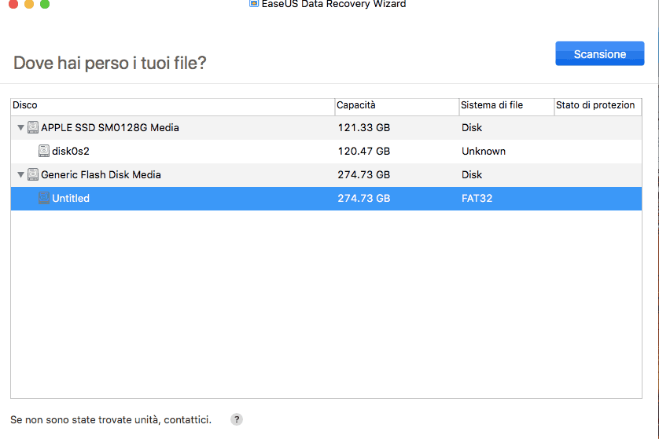Click the blue Scansione button

599,54
